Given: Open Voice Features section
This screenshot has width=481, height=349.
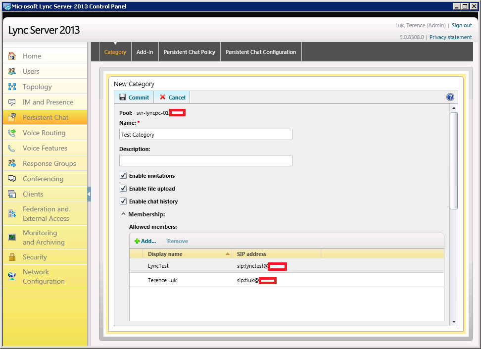Looking at the screenshot, I should point(45,148).
